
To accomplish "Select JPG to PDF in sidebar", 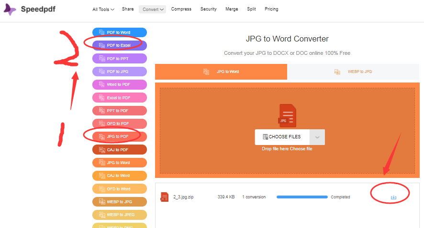I will [x=118, y=136].
